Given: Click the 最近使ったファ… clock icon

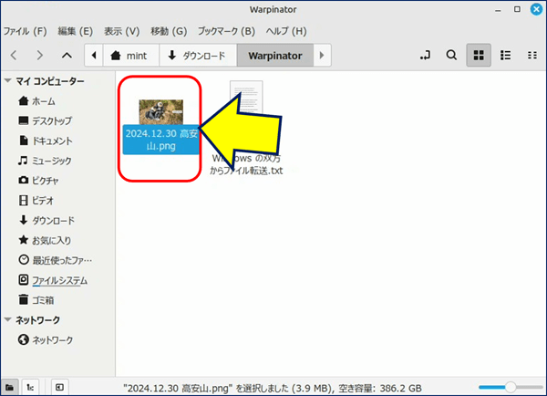Looking at the screenshot, I should click(24, 260).
